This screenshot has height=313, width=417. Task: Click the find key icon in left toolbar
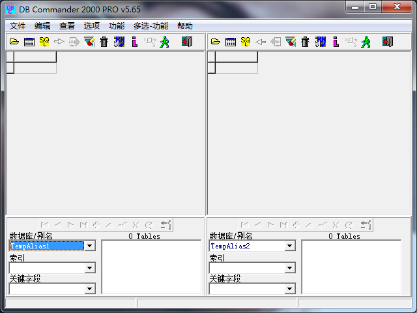[x=150, y=42]
